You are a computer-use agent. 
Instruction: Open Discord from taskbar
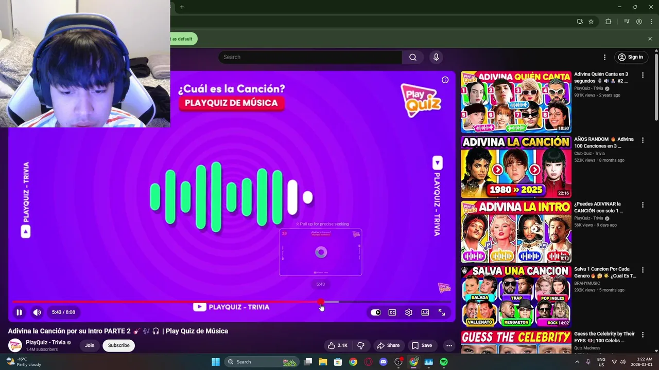click(383, 362)
